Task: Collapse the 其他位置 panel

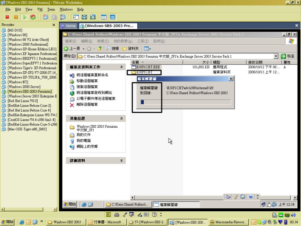Action: click(121, 118)
